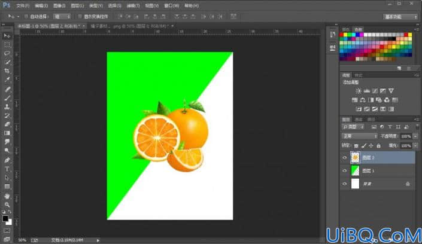422x244 pixels.
Task: Select the Dodge tool
Action: click(7, 151)
